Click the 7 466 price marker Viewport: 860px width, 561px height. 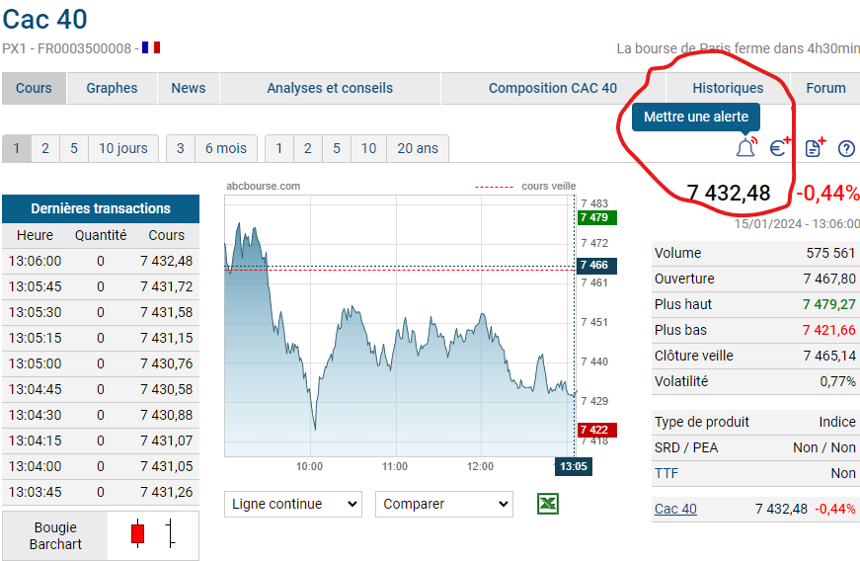596,266
